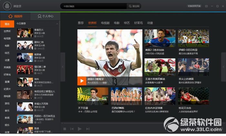Open the mini-mode window icon in title bar
The height and width of the screenshot is (136, 226).
coord(206,6)
